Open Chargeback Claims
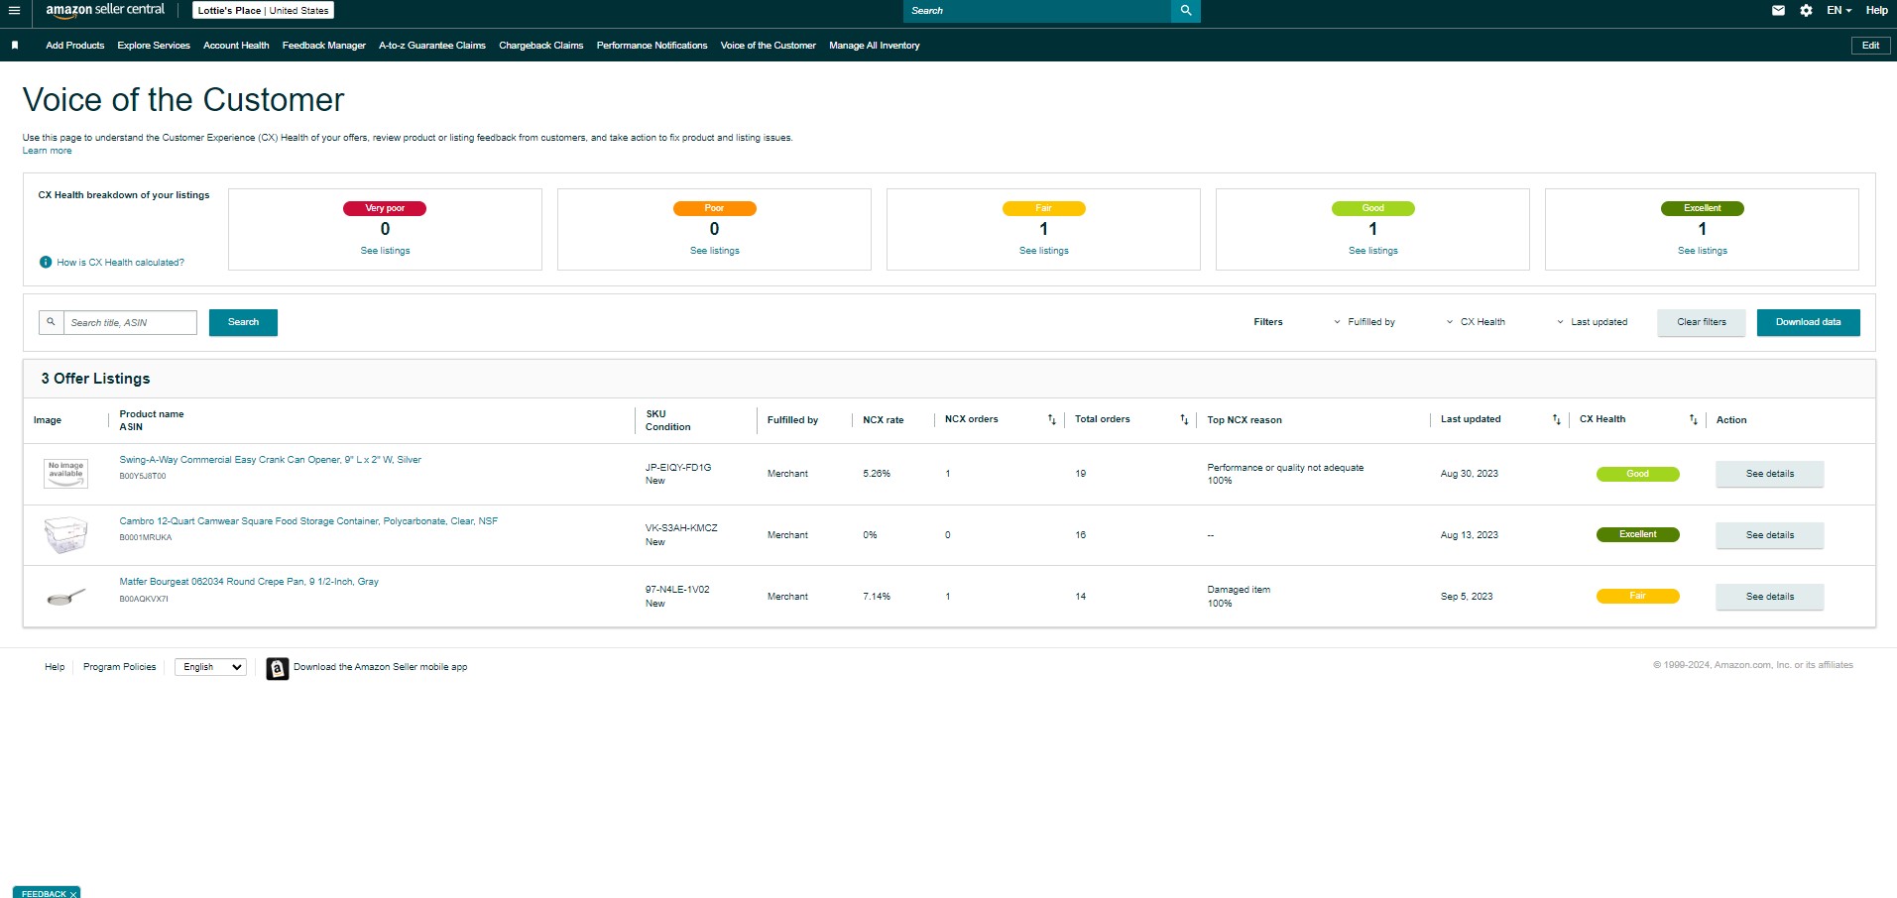Viewport: 1897px width, 898px height. (540, 46)
